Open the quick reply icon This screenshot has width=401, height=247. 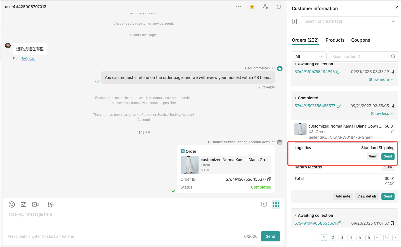[264, 204]
